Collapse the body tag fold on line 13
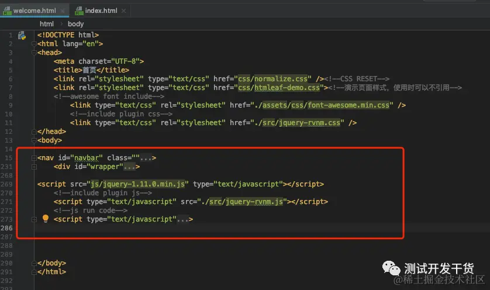The height and width of the screenshot is (290, 490). tap(34, 140)
